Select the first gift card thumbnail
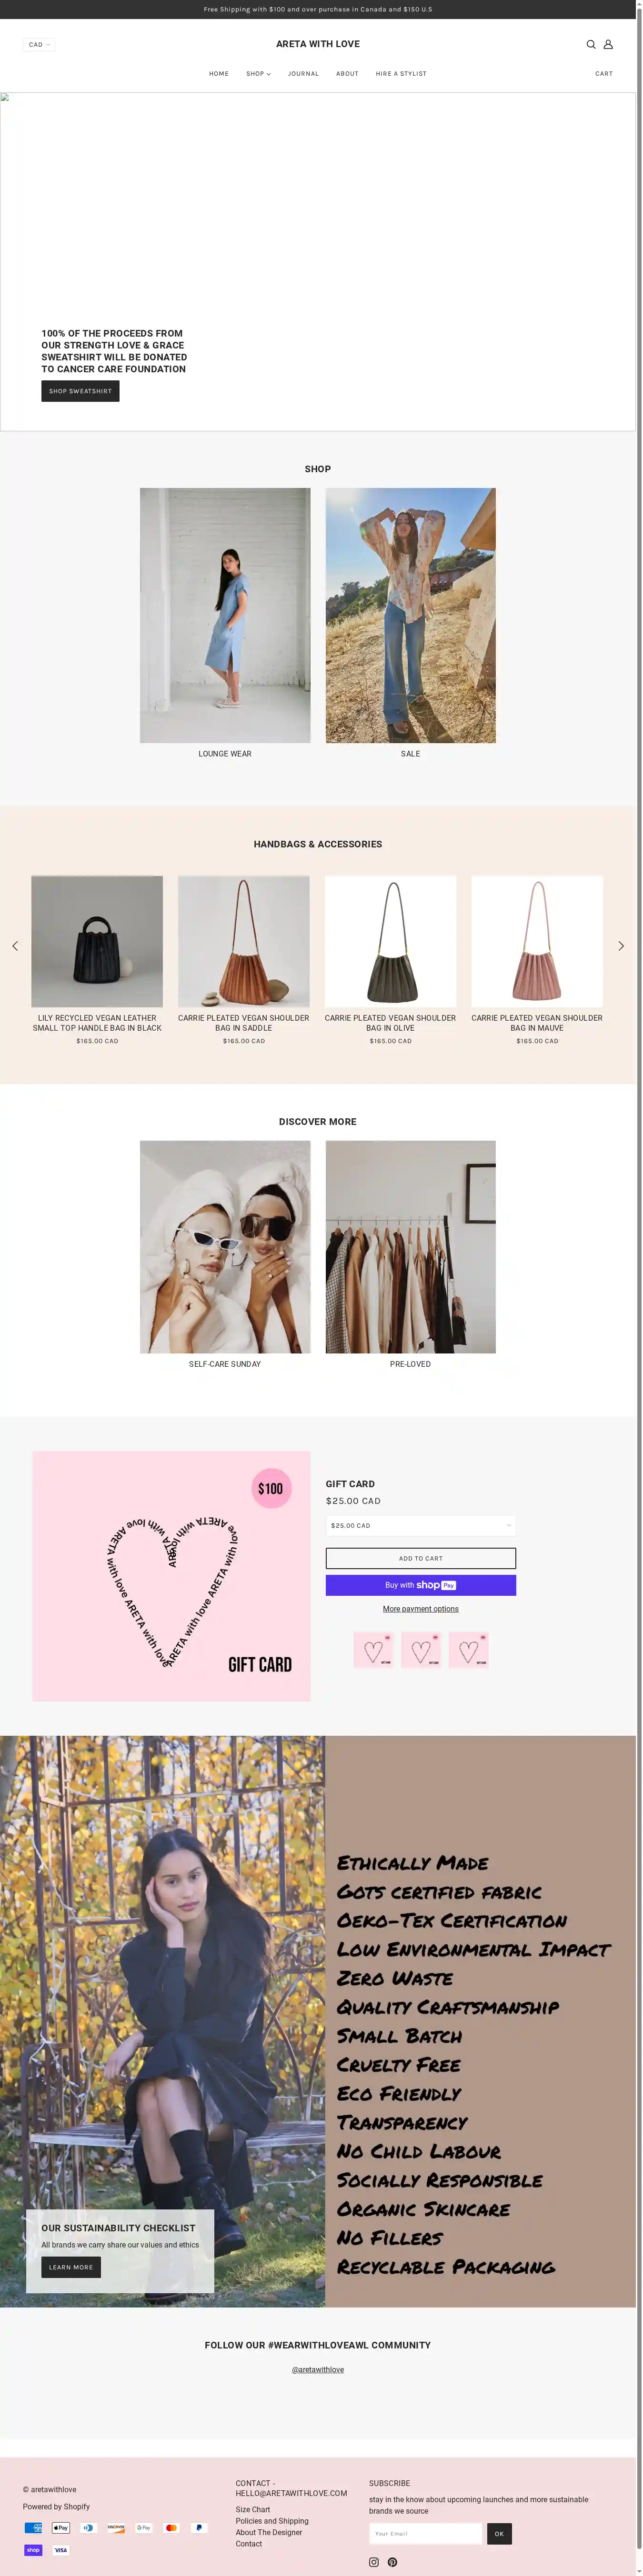This screenshot has width=643, height=2576. (x=374, y=1650)
